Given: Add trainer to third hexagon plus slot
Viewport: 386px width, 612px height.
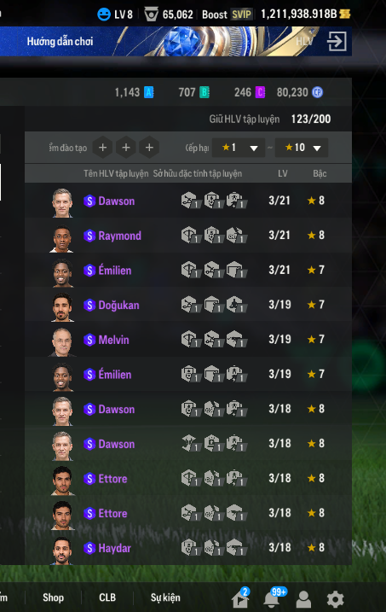Looking at the screenshot, I should coord(149,148).
